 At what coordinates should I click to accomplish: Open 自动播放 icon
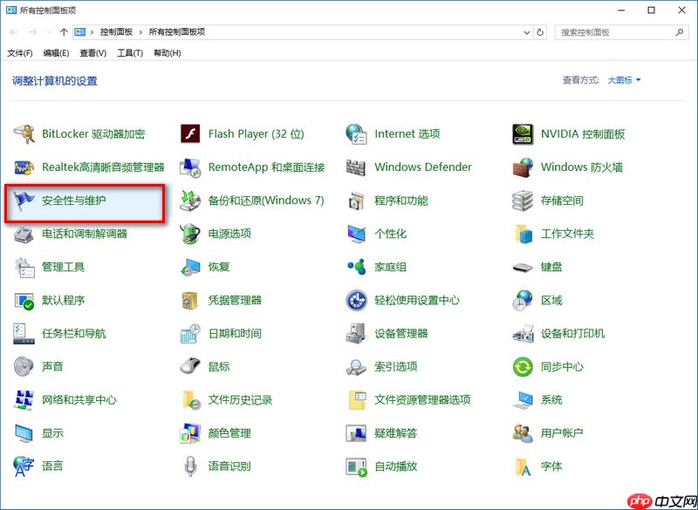coord(356,466)
